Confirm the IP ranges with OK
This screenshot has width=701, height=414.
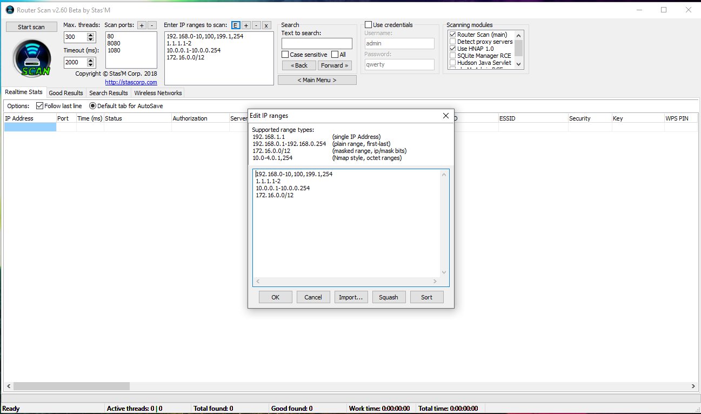(x=276, y=297)
